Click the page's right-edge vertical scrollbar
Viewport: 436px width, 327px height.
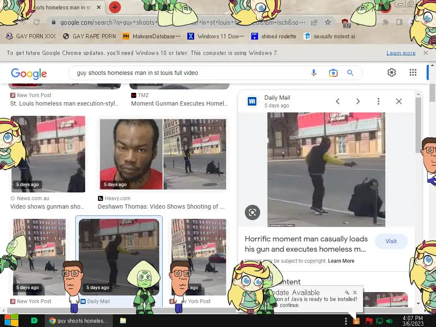433,92
